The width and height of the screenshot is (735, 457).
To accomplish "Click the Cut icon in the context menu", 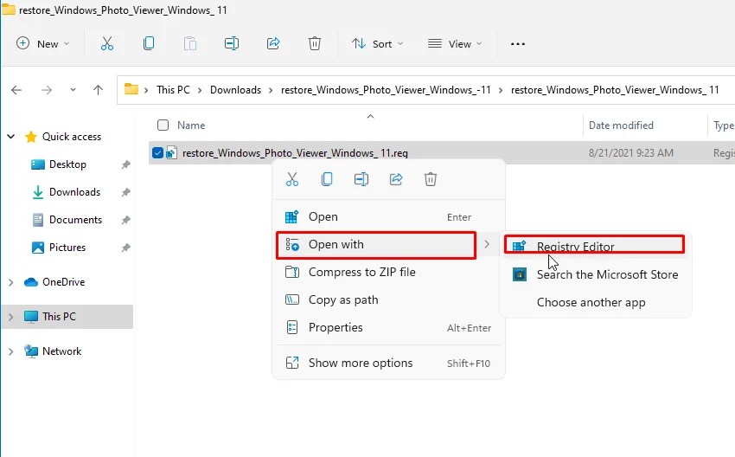I will (x=292, y=179).
